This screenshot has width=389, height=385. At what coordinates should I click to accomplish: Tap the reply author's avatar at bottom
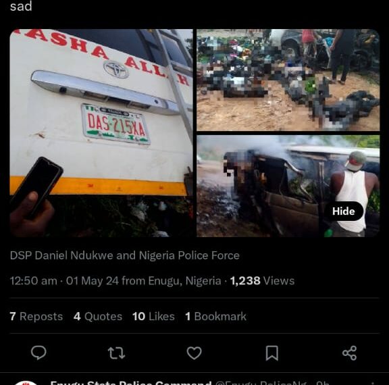(x=26, y=383)
